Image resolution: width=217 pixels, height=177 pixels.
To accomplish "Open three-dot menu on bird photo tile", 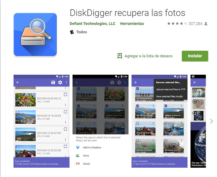I will coord(153,140).
